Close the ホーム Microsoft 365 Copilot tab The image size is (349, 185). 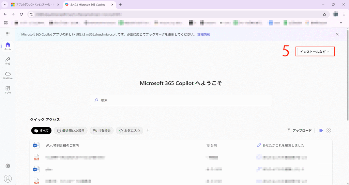pos(112,4)
